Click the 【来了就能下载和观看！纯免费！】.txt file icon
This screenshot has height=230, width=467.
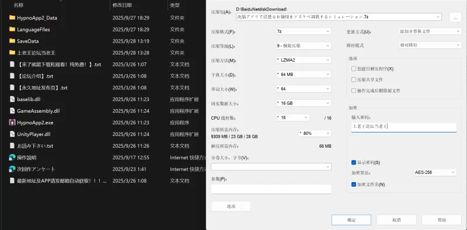12,64
